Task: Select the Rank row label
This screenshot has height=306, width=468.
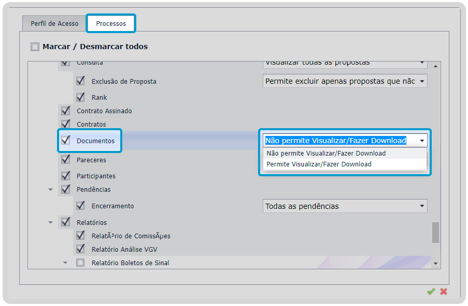Action: click(99, 97)
